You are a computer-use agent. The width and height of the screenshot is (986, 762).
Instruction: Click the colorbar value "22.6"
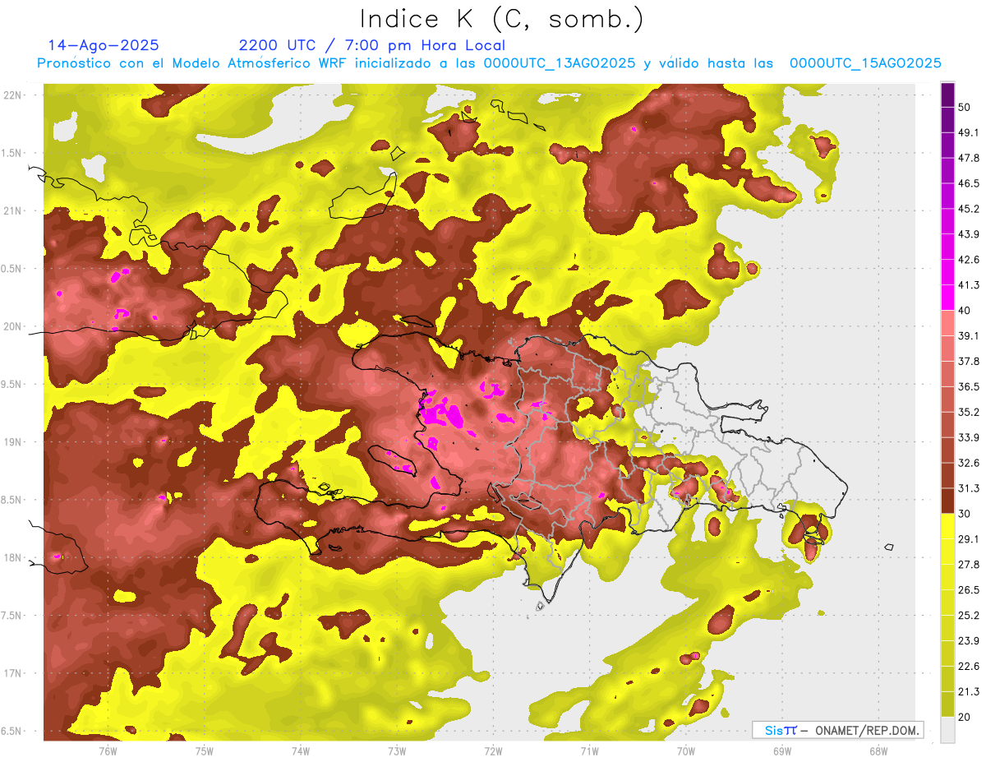pyautogui.click(x=968, y=667)
